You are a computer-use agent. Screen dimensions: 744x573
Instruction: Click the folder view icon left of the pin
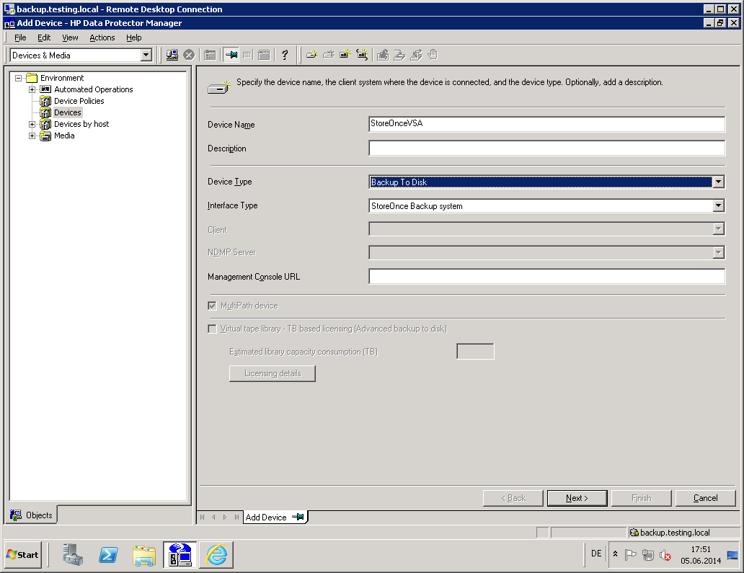(210, 55)
